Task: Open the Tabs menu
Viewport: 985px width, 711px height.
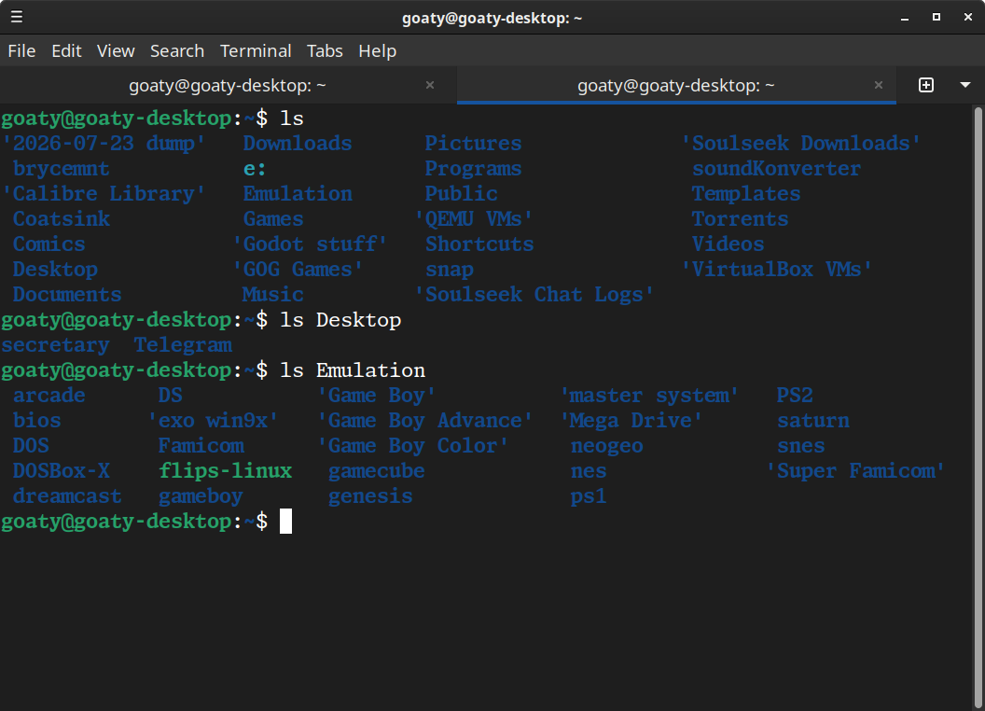Action: [x=325, y=51]
